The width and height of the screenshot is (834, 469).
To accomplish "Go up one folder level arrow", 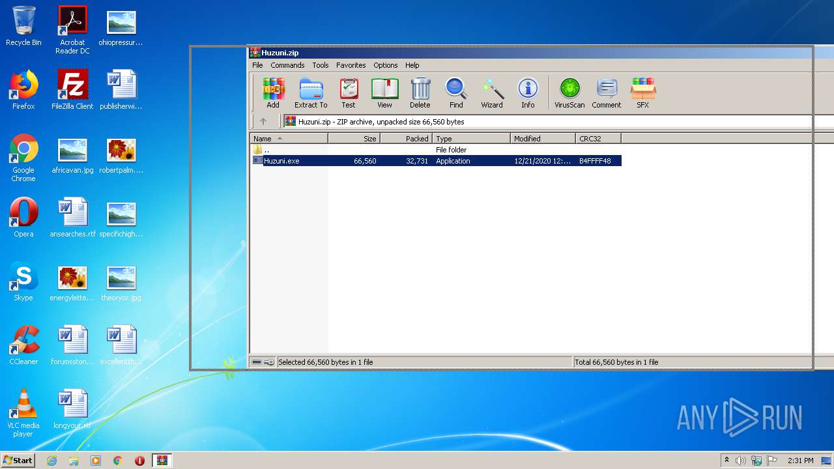I will pos(263,121).
